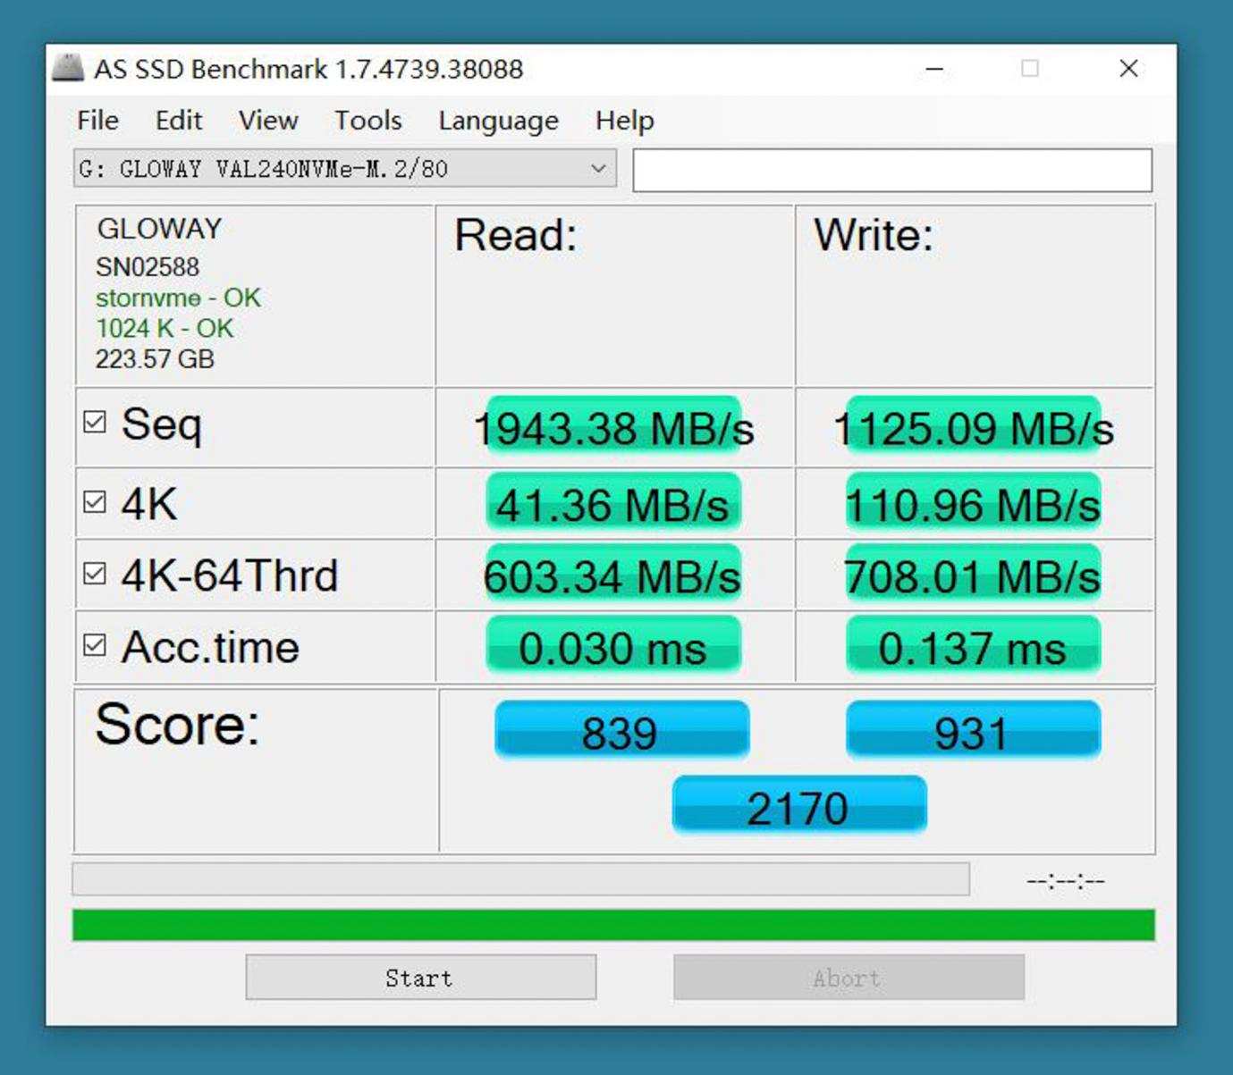The height and width of the screenshot is (1075, 1233).
Task: Uncheck the 4K-64Thrd test checkbox
Action: tap(95, 574)
